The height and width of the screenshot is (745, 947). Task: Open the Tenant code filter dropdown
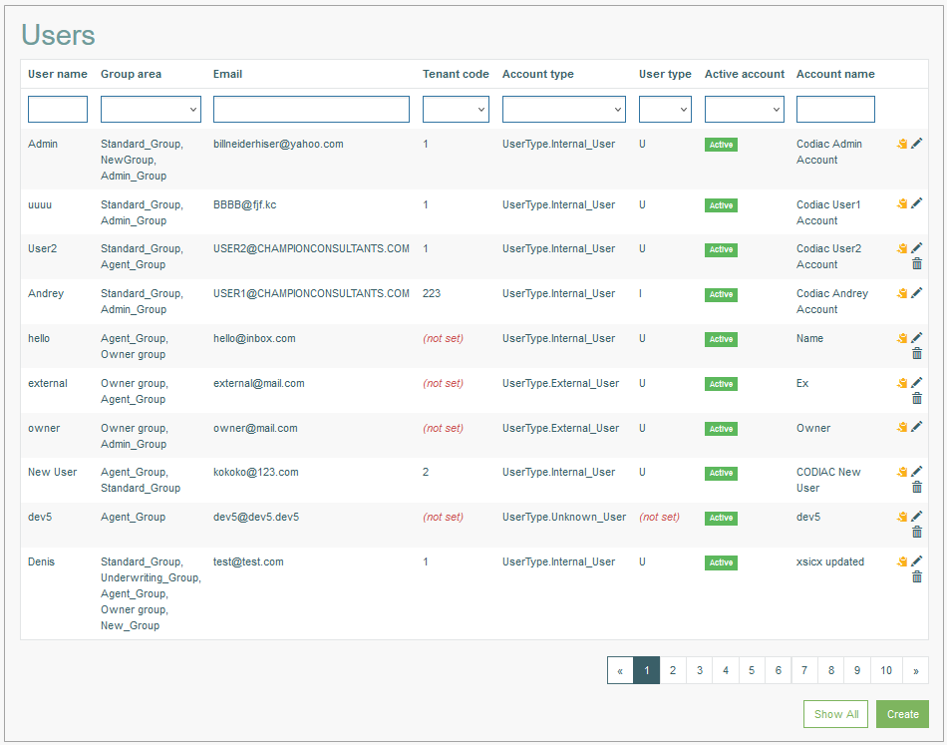coord(456,110)
